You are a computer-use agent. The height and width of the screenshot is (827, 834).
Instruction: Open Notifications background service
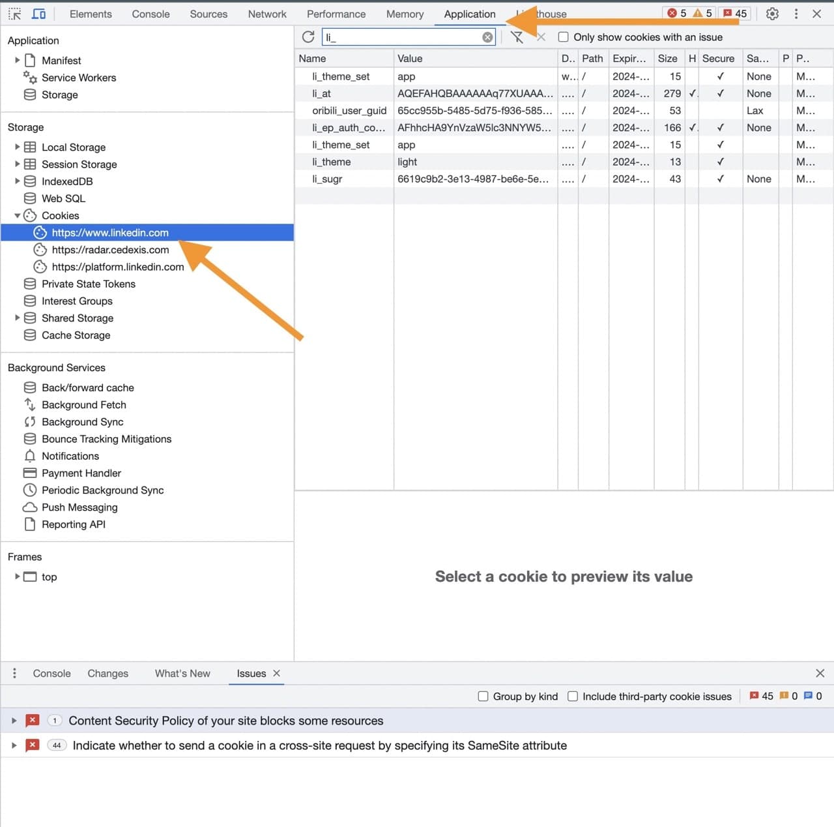tap(70, 456)
